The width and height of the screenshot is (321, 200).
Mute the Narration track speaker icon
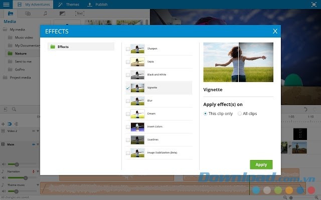pos(4,178)
